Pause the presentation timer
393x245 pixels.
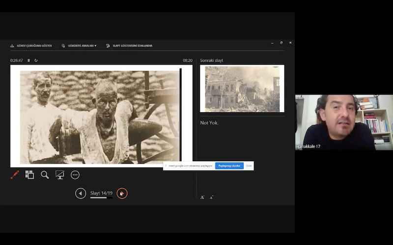pos(28,60)
